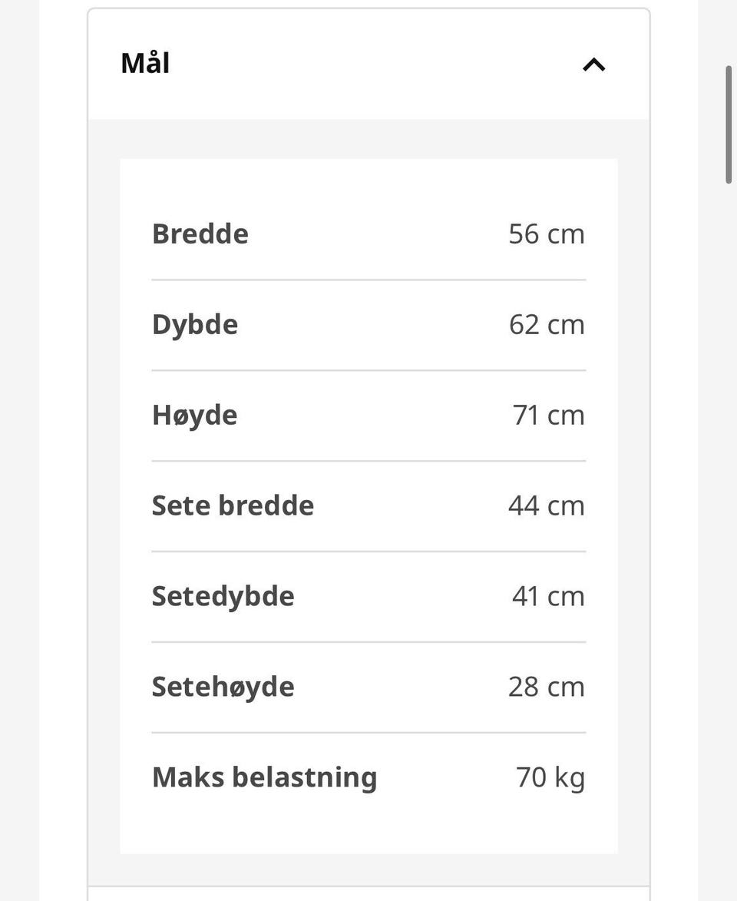The width and height of the screenshot is (737, 901).
Task: Select the Setedybde label
Action: (223, 597)
